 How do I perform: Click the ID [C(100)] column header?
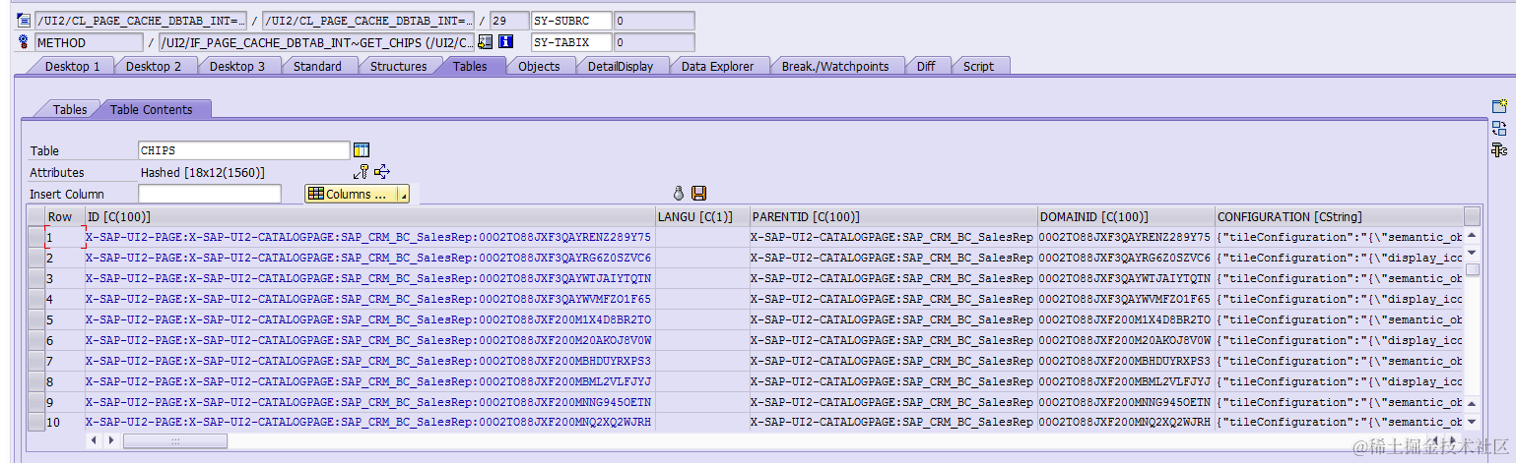coord(369,216)
